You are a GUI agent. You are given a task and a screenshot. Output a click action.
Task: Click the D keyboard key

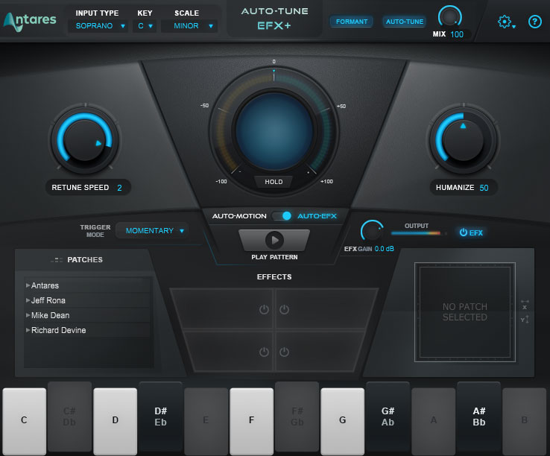tap(115, 420)
